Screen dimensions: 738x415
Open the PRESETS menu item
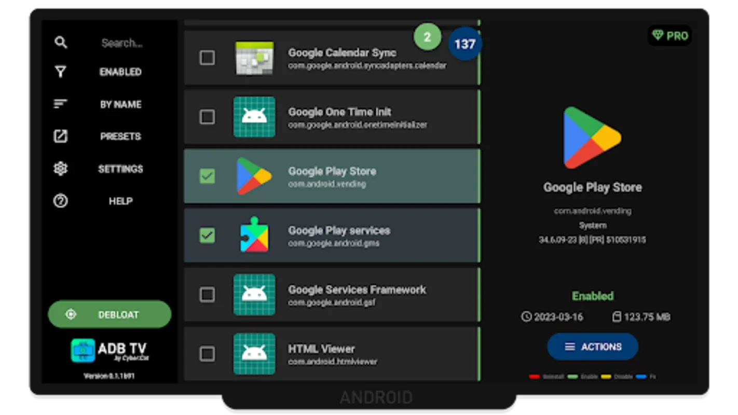click(120, 136)
